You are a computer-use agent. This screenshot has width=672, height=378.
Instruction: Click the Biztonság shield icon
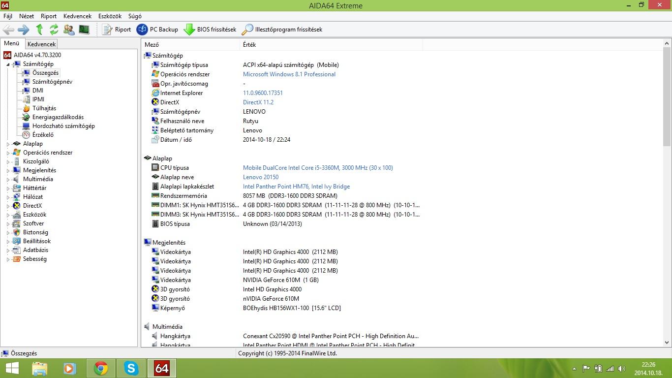[x=17, y=232]
